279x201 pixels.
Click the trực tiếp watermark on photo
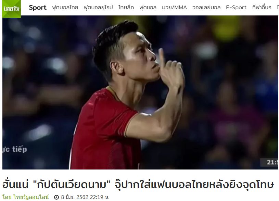point(15,149)
